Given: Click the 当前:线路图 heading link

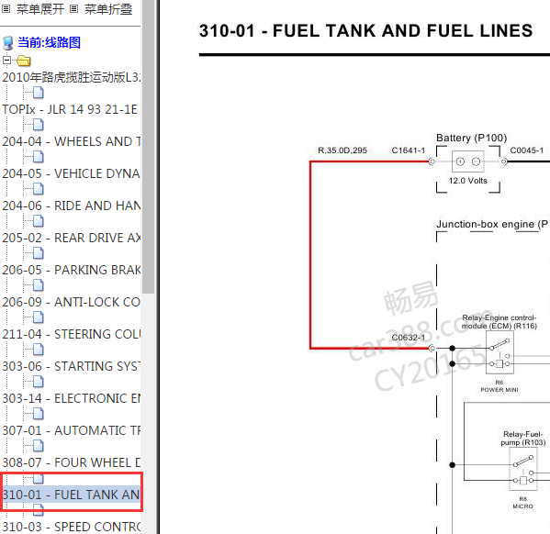Looking at the screenshot, I should click(x=49, y=42).
